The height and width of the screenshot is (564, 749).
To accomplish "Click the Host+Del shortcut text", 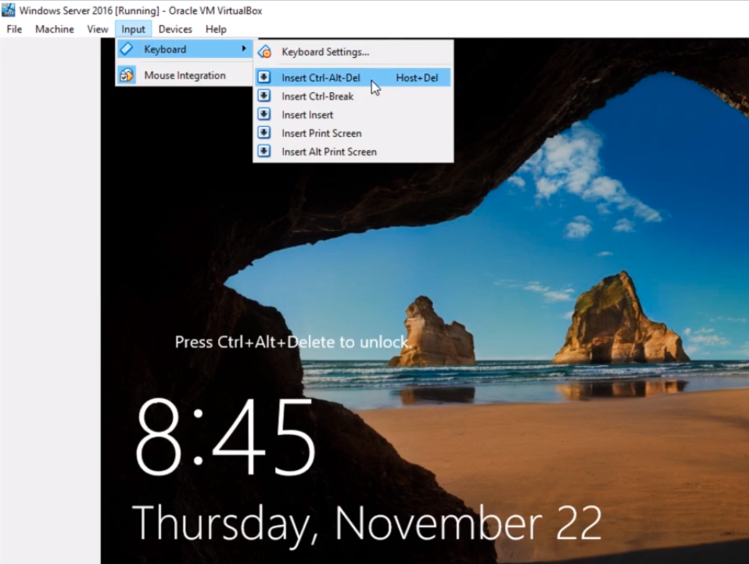I will [x=417, y=78].
